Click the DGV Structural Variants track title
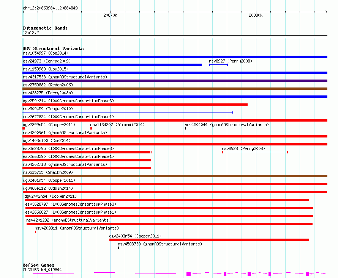The width and height of the screenshot is (338, 278). coord(53,48)
